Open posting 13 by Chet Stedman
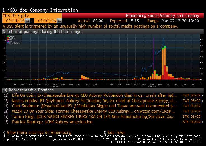 pos(94,106)
